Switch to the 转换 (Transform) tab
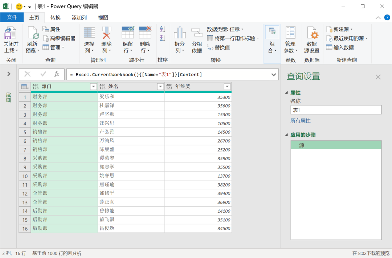The image size is (392, 258). coord(56,17)
